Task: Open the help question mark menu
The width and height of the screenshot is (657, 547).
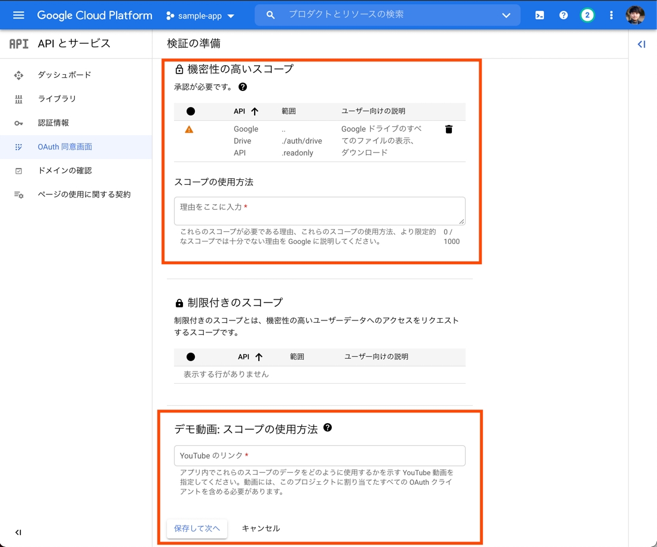Action: tap(563, 16)
